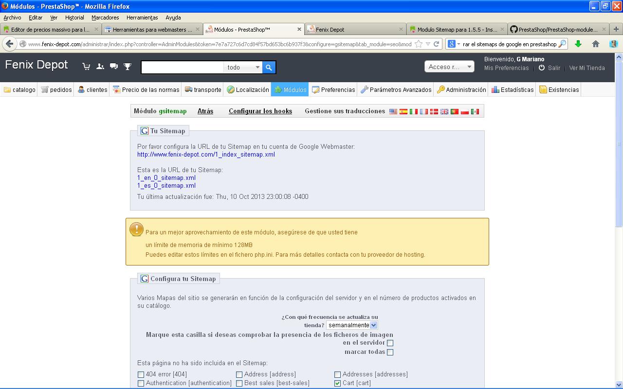This screenshot has width=623, height=389.
Task: Open the Historial menu
Action: 74,18
